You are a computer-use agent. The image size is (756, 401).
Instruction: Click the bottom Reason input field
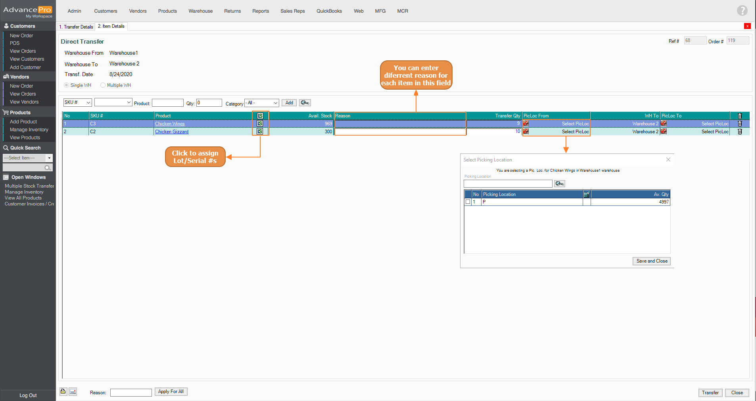coord(131,393)
